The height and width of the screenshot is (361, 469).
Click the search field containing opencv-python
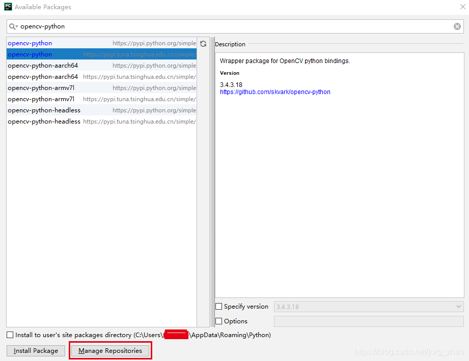[x=235, y=26]
